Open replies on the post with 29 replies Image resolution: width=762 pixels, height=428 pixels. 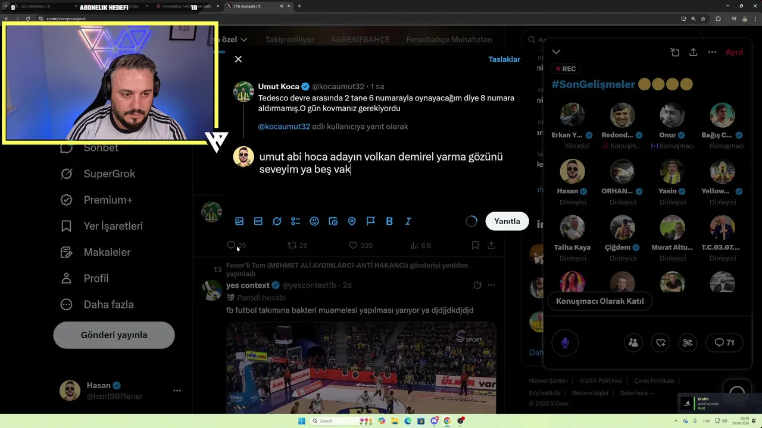[x=236, y=246]
